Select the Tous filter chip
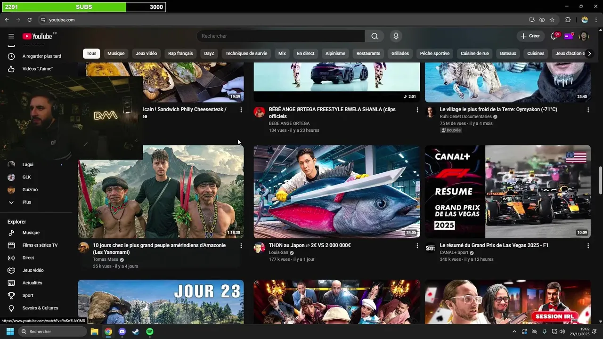Image resolution: width=603 pixels, height=339 pixels. 91,53
